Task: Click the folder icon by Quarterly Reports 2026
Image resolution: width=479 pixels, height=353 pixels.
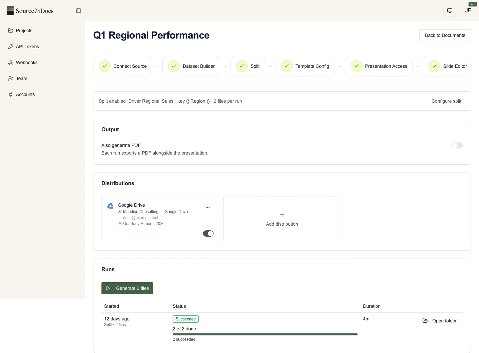Action: (x=120, y=224)
